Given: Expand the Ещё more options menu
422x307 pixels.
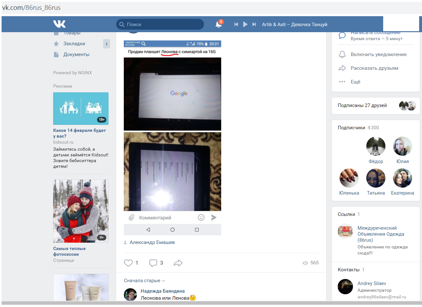Looking at the screenshot, I should point(355,82).
